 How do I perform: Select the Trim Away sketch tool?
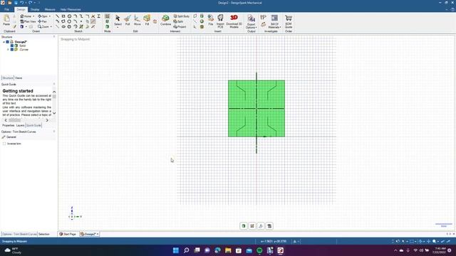(93, 21)
